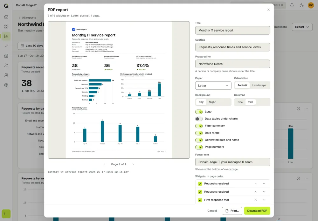Image resolution: width=318 pixels, height=221 pixels.
Task: Open the inbox icon in sidebar
Action: pos(6,17)
